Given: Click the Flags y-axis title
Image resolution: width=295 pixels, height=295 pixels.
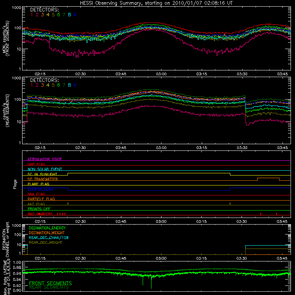Looking at the screenshot, I should click(x=15, y=184).
